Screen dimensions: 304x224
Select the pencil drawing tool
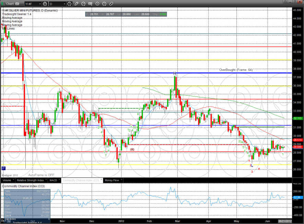(76, 4)
